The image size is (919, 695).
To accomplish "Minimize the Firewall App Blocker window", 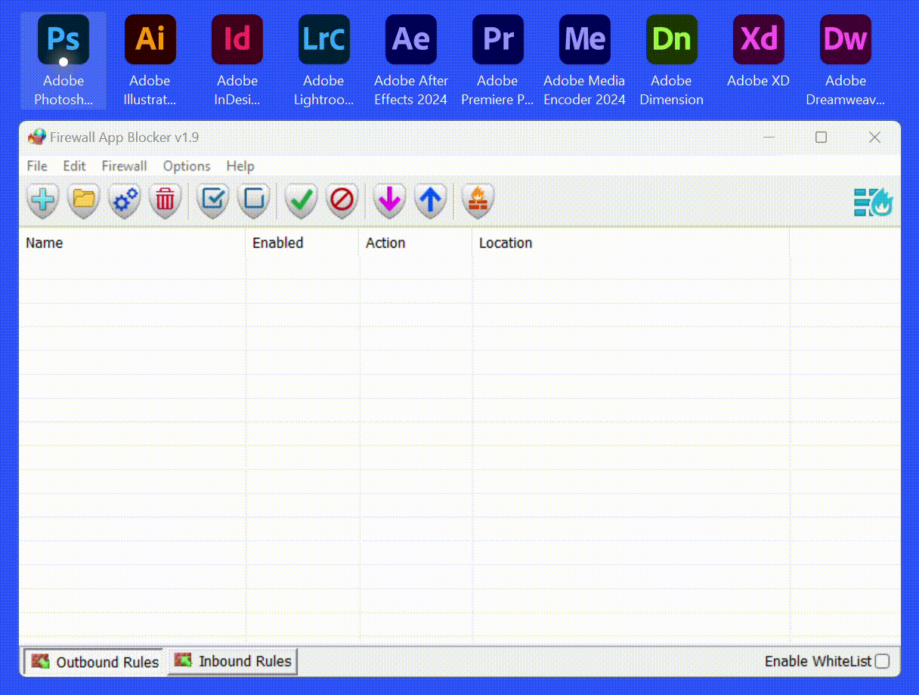I will click(769, 137).
